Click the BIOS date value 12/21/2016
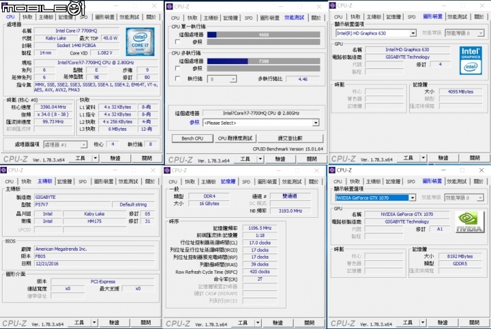Screen dimensions: 491x329 [94, 264]
